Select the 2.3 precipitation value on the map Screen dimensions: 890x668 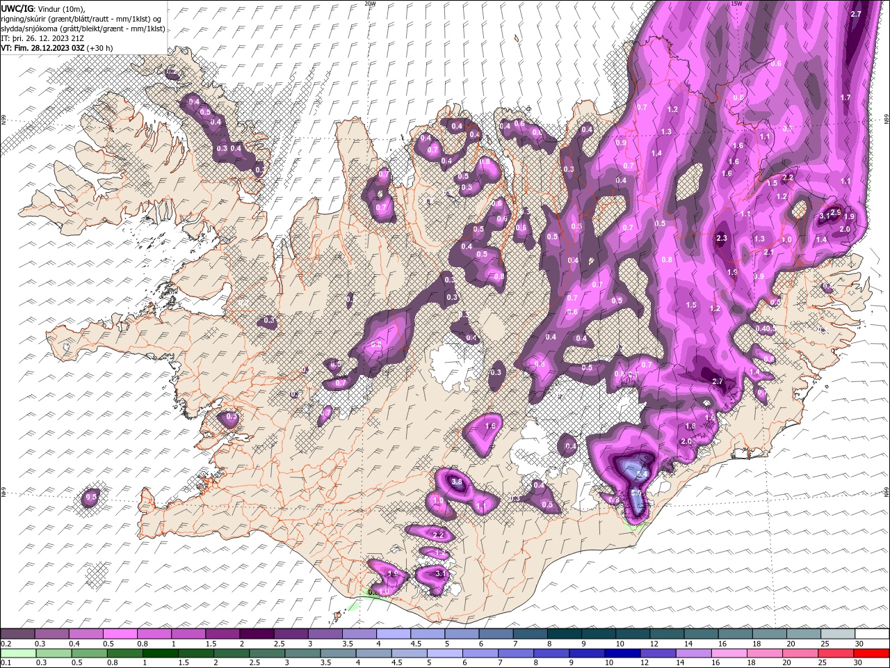(x=721, y=239)
